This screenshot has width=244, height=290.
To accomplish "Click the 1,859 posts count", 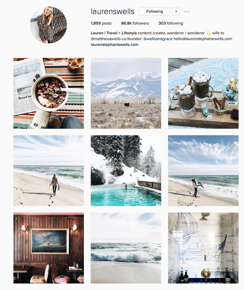I will (x=101, y=23).
